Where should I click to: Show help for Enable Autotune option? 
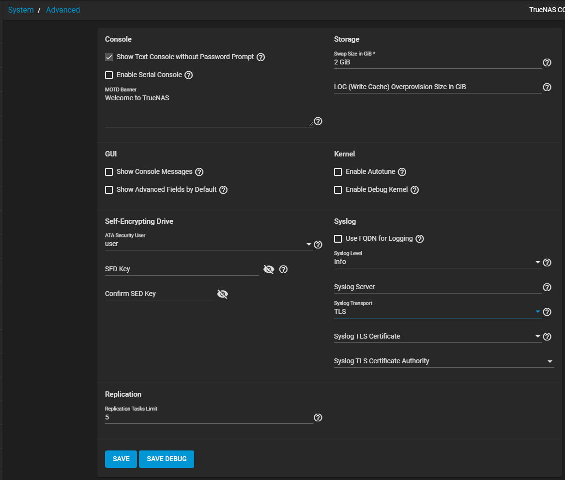click(x=402, y=172)
